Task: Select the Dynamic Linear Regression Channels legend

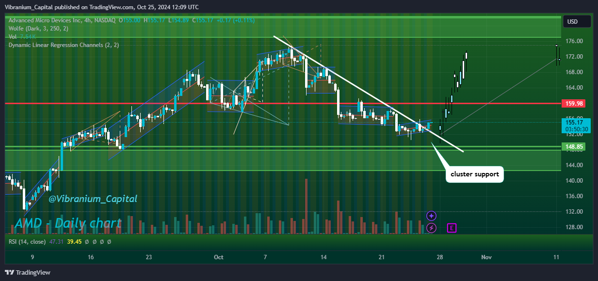Action: pos(64,45)
